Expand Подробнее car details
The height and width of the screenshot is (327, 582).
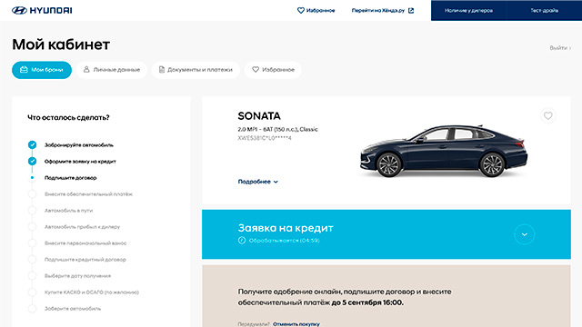(258, 182)
